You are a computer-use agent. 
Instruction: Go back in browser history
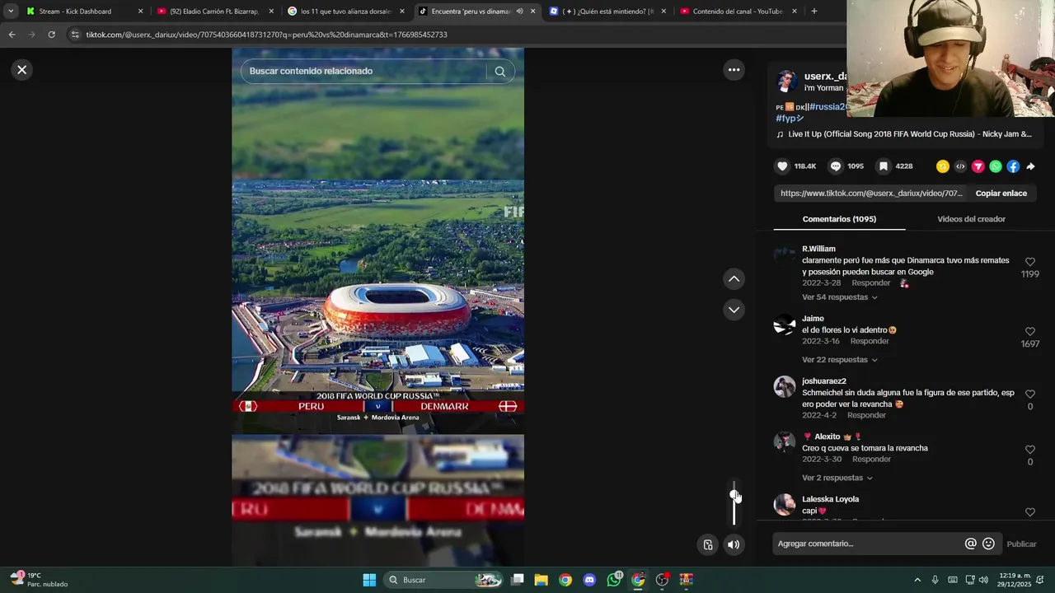coord(12,35)
